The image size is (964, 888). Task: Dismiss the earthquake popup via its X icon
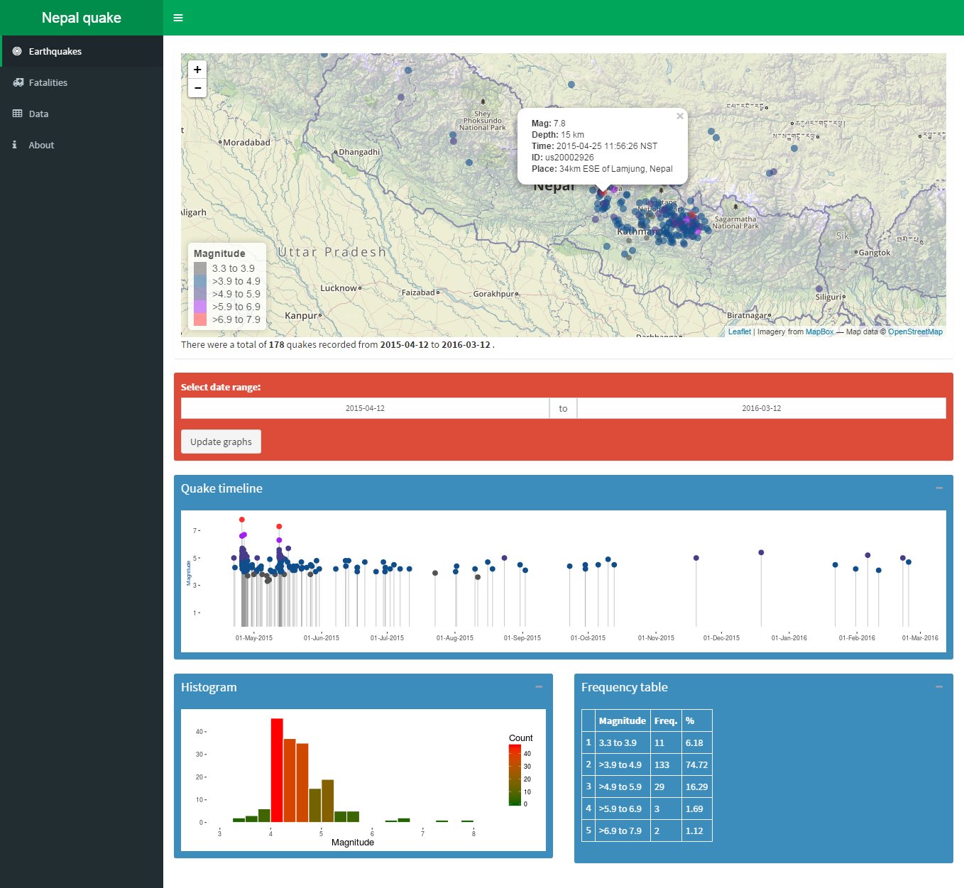679,116
